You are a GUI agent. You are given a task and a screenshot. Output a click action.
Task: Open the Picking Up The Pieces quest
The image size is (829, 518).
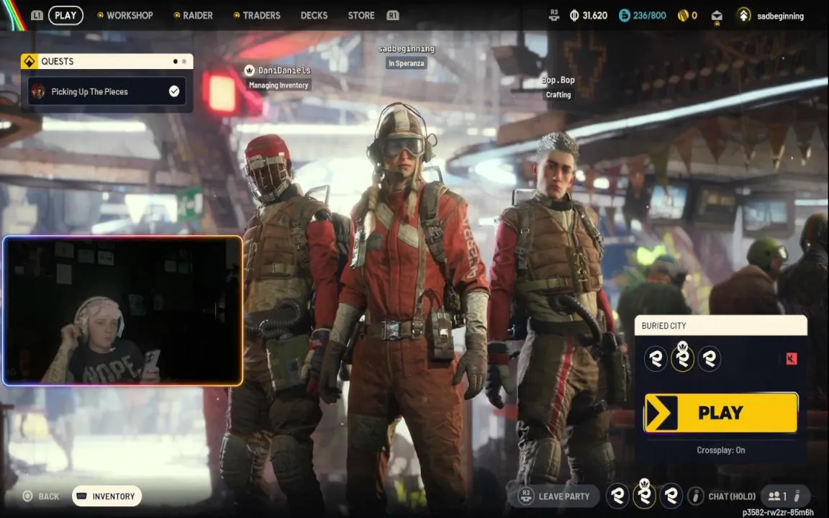pos(107,91)
